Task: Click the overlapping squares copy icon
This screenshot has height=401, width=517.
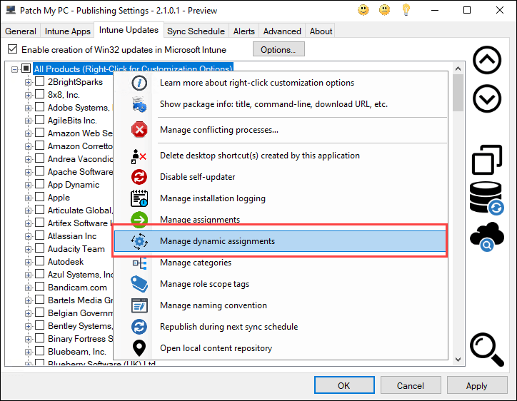Action: (487, 160)
